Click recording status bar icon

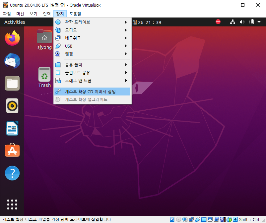tap(216, 219)
